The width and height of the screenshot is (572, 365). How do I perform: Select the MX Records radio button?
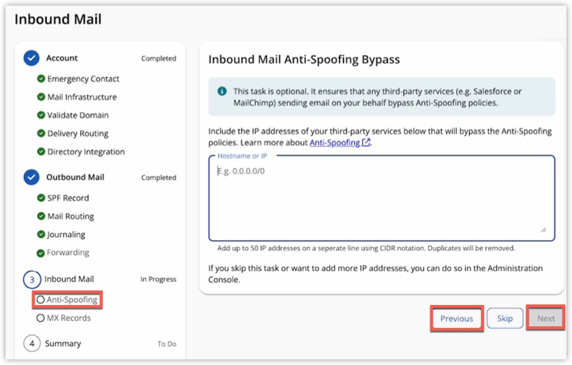pos(40,318)
